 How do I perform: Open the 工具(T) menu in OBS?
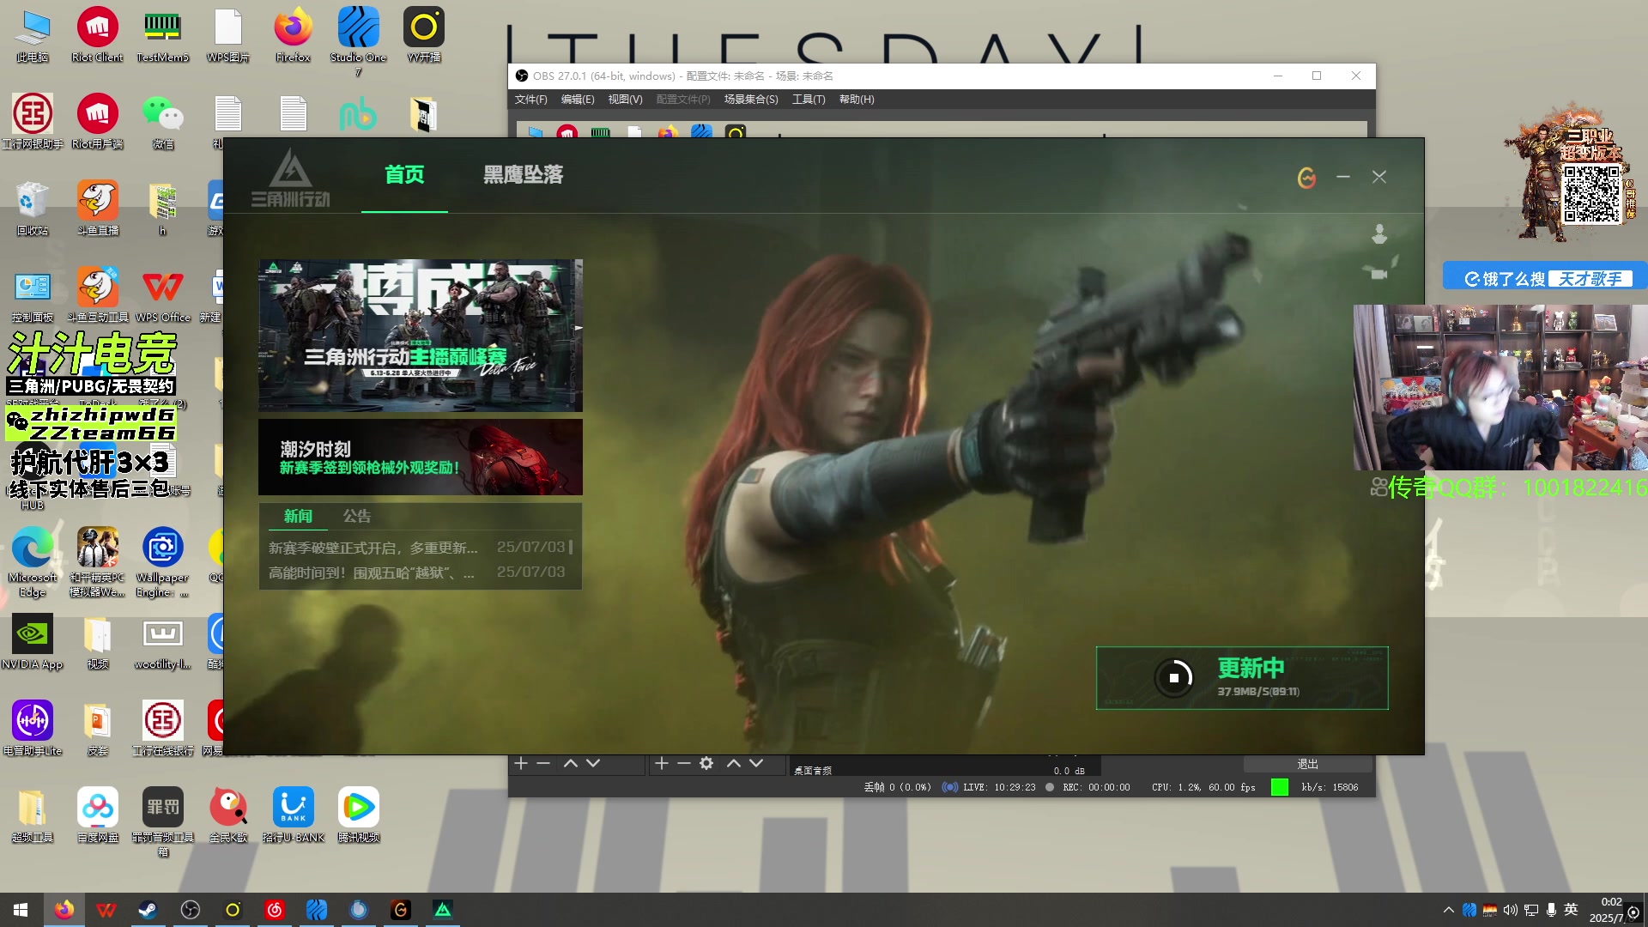coord(809,100)
